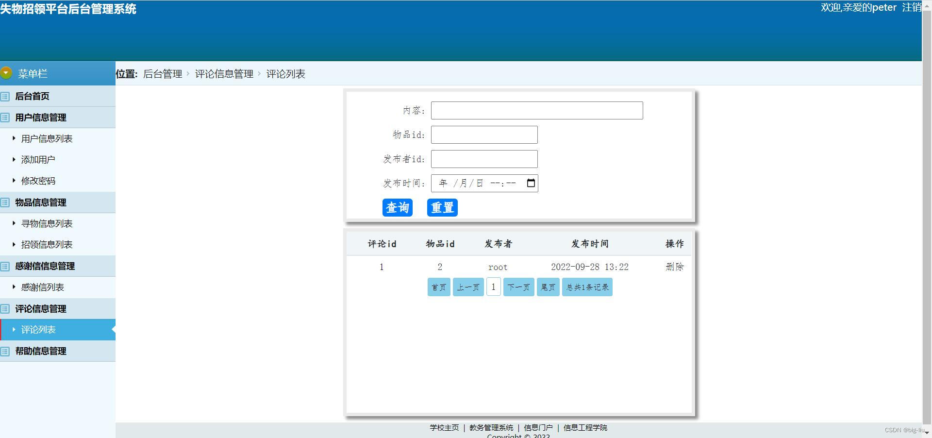Click the list icon beside 物品信息管理
932x438 pixels.
point(5,202)
